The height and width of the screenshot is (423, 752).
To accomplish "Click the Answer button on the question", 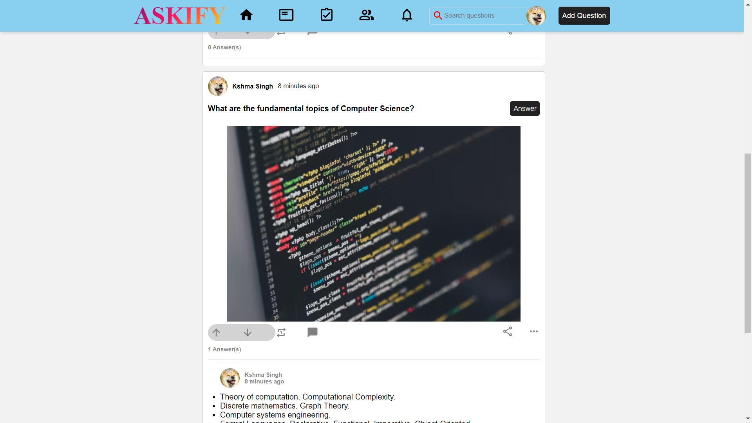I will point(524,108).
